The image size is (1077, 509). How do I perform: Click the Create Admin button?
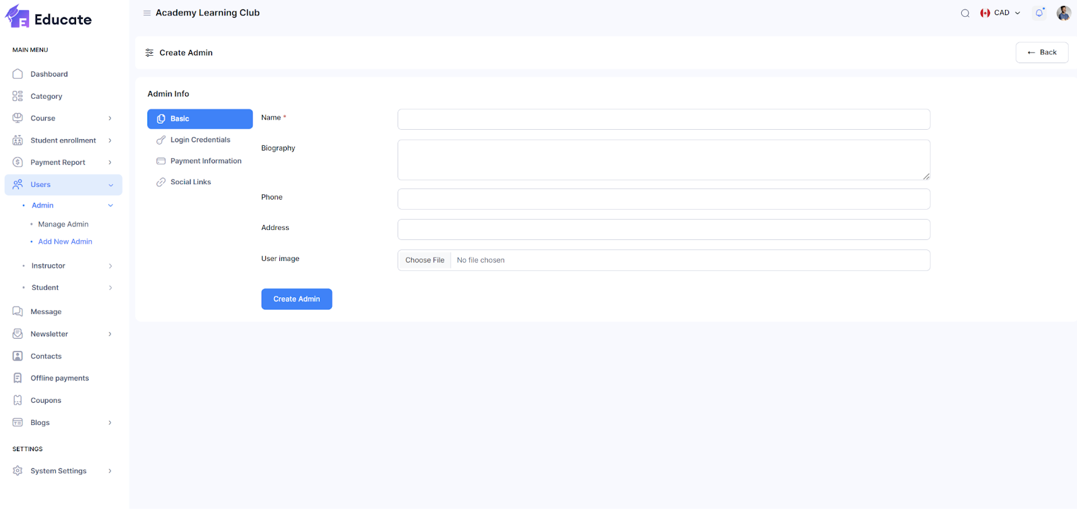pos(296,299)
